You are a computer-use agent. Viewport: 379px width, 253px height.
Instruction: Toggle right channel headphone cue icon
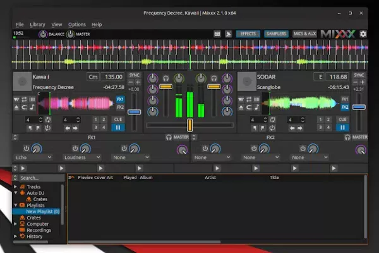coord(214,78)
